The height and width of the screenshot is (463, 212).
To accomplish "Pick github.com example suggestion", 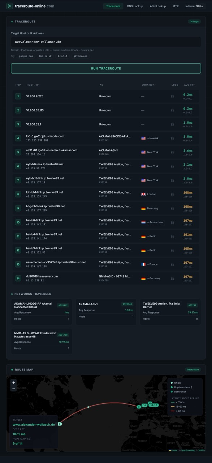I will click(x=80, y=56).
